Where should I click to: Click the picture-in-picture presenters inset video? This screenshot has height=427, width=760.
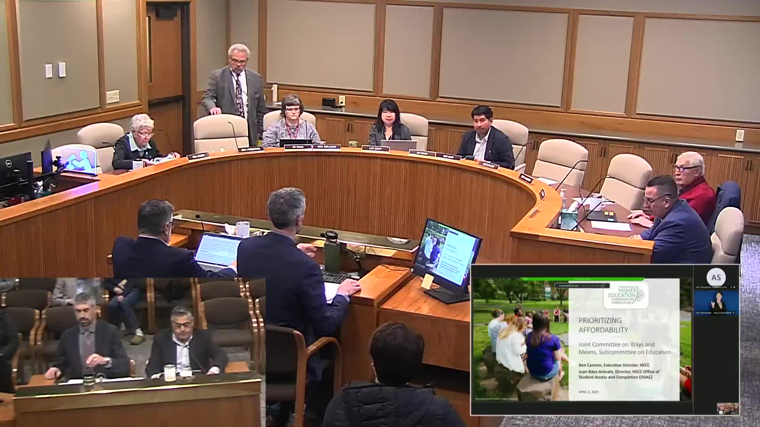133,352
